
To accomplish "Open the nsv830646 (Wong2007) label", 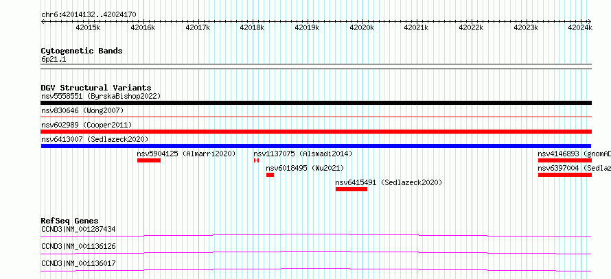I will click(82, 111).
